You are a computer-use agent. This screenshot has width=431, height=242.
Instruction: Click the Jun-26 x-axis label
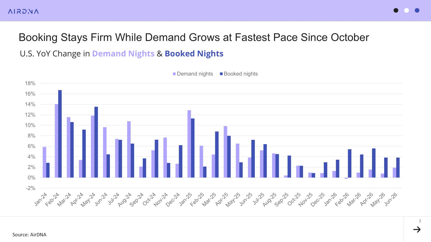[x=391, y=199]
